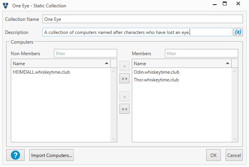Click Non Members scrollbar down arrow
This screenshot has height=167, width=249.
114,139
